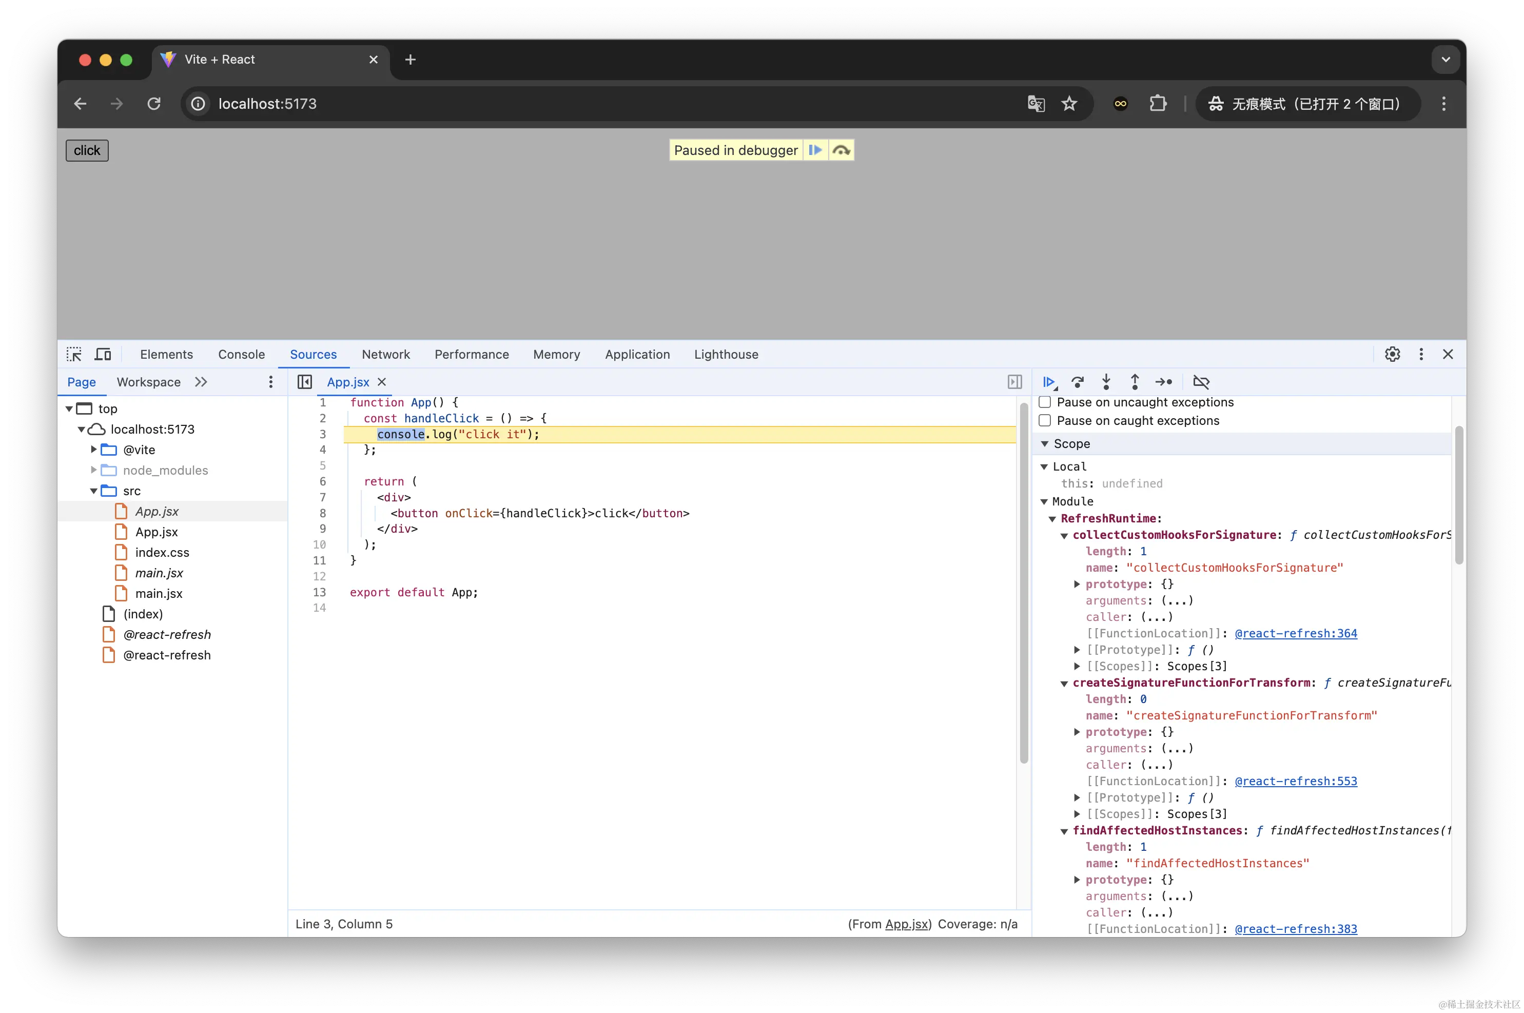Viewport: 1524px width, 1013px height.
Task: Resume from Paused in debugger overlay
Action: [x=815, y=150]
